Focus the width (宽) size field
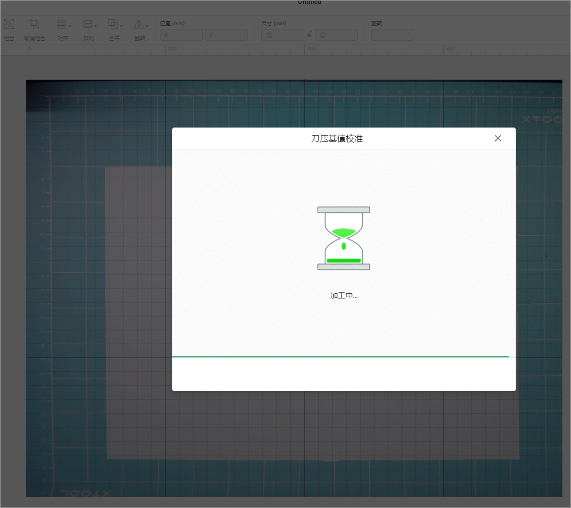Screen dimensions: 571x508 coord(283,35)
